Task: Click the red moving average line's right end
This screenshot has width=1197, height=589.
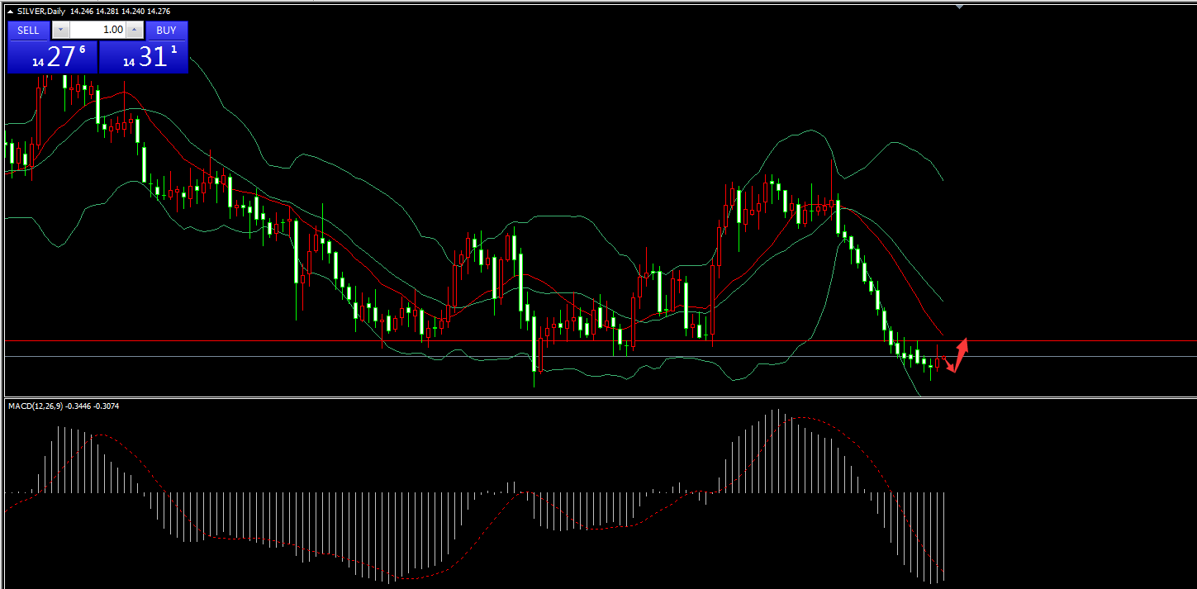Action: pos(942,334)
